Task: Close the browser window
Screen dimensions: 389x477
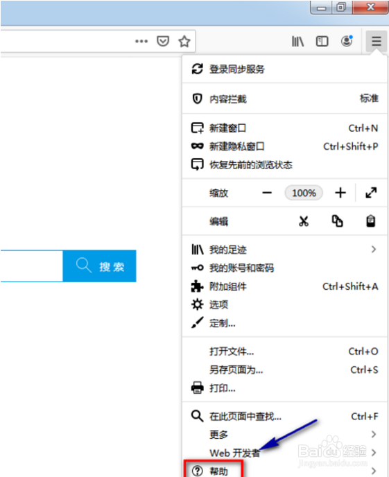Action: pos(370,7)
